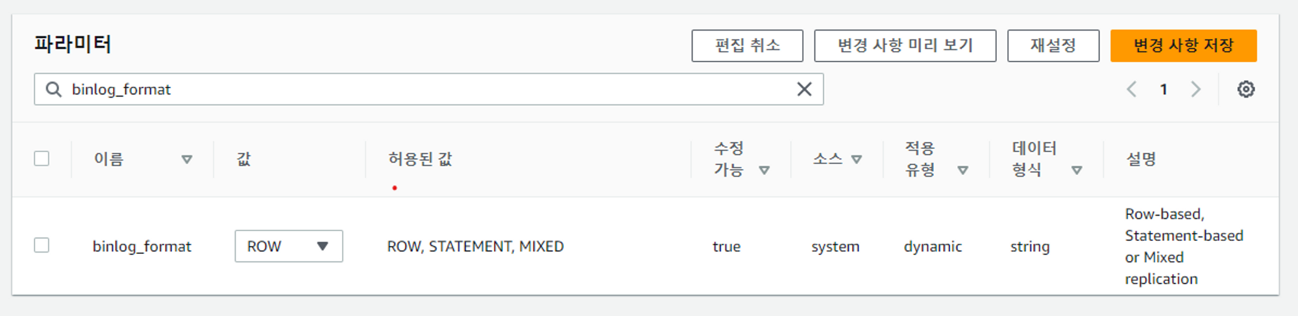Click 변경 사항 미리 보기 button
1298x316 pixels.
905,45
